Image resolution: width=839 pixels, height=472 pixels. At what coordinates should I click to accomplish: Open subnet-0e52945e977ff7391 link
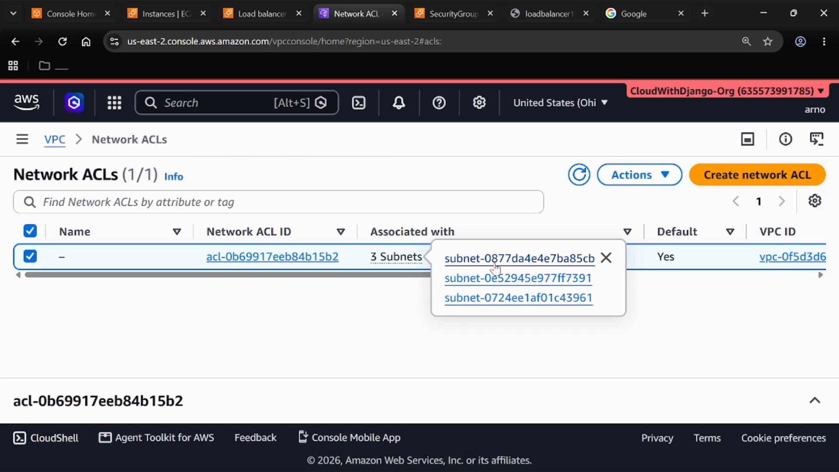518,278
